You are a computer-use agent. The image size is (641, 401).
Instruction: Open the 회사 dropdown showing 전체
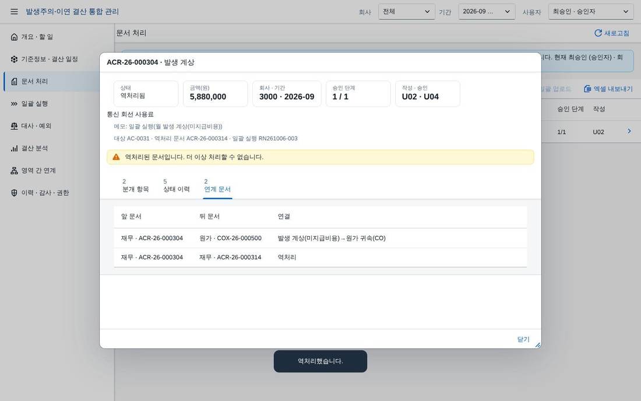406,12
